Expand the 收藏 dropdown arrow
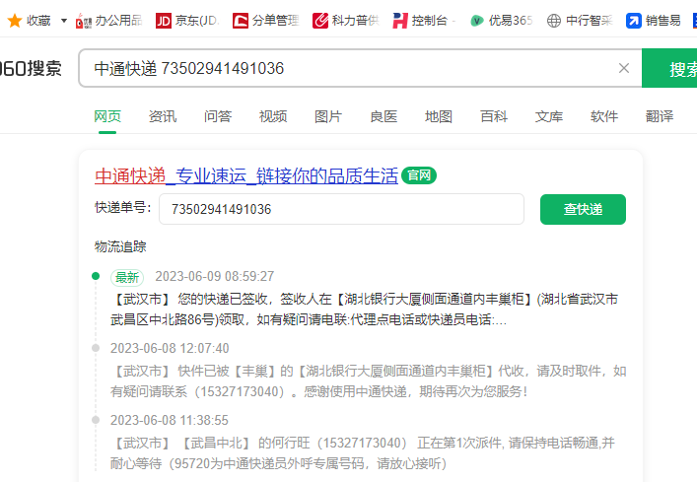 tap(64, 20)
